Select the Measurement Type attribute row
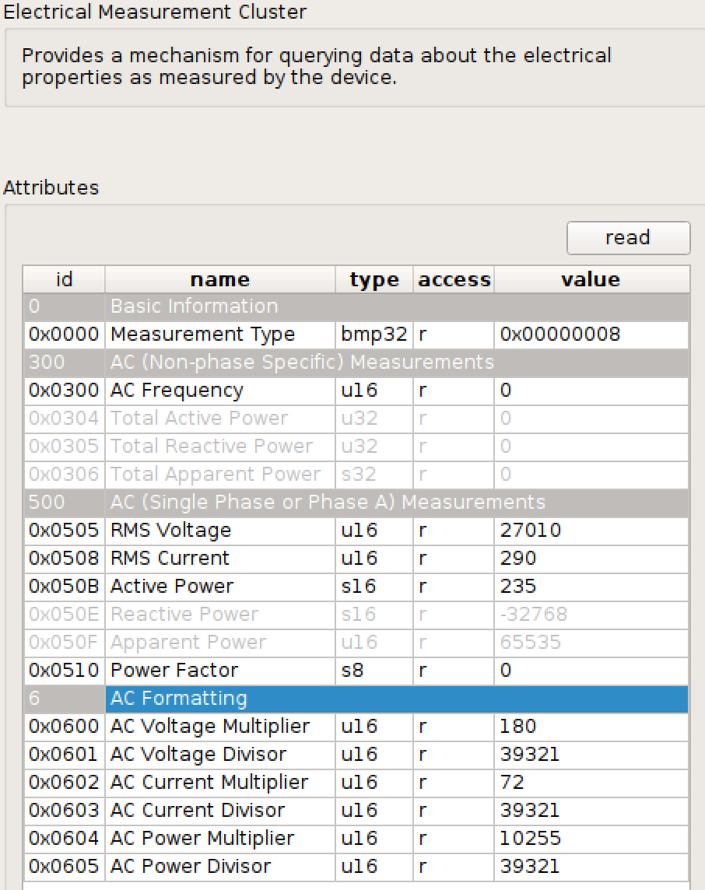The image size is (705, 890). pos(356,335)
